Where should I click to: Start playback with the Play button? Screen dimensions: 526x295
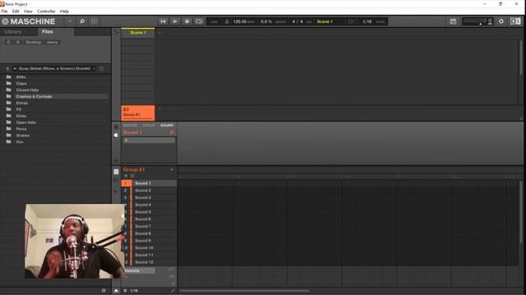[175, 21]
